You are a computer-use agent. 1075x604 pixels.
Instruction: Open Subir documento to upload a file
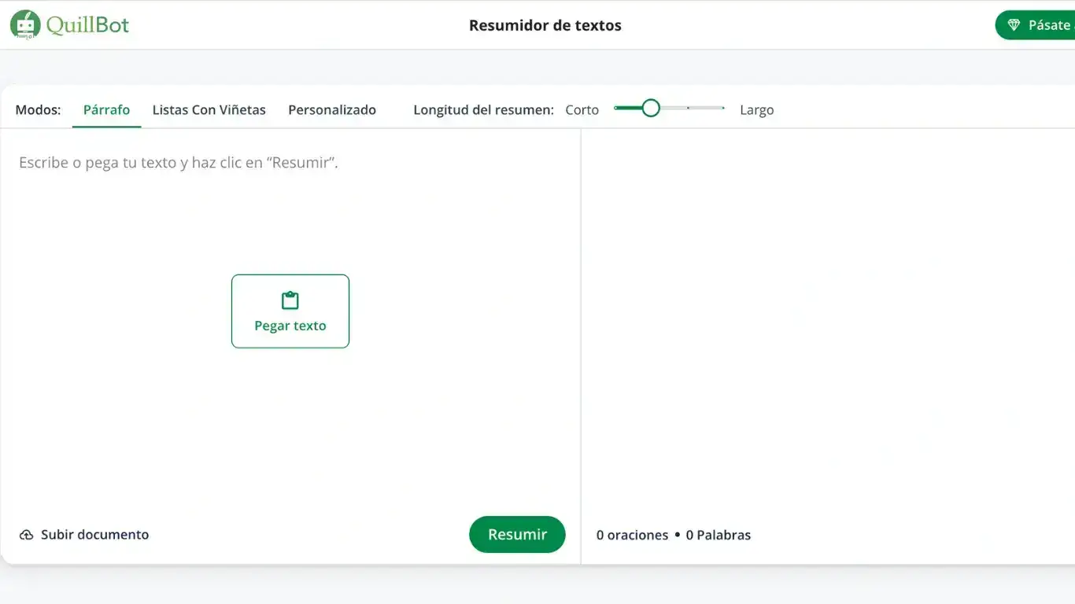click(83, 534)
